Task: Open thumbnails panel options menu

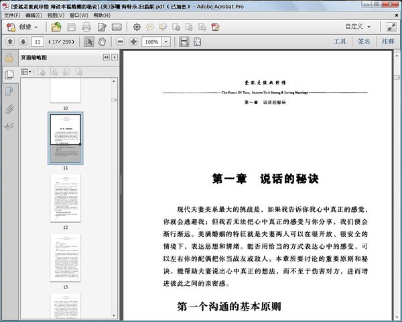Action: click(26, 72)
